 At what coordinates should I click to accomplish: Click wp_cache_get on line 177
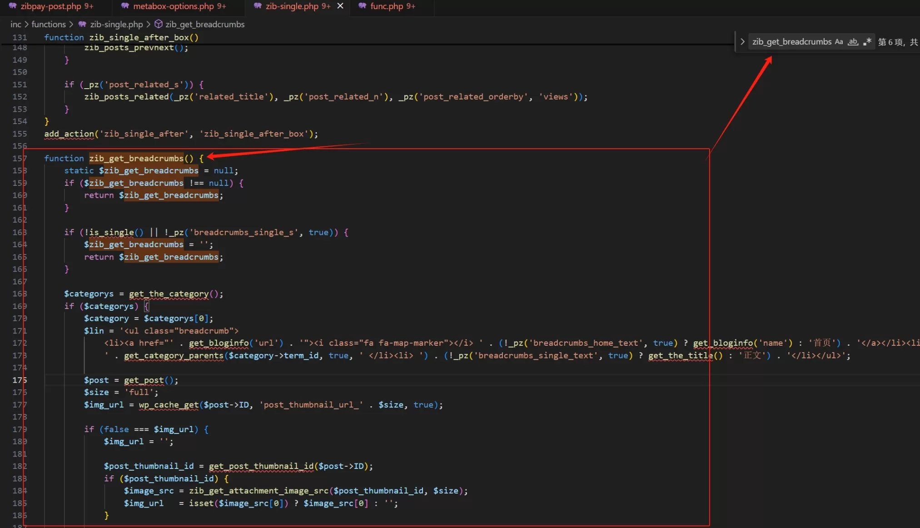[x=169, y=404]
